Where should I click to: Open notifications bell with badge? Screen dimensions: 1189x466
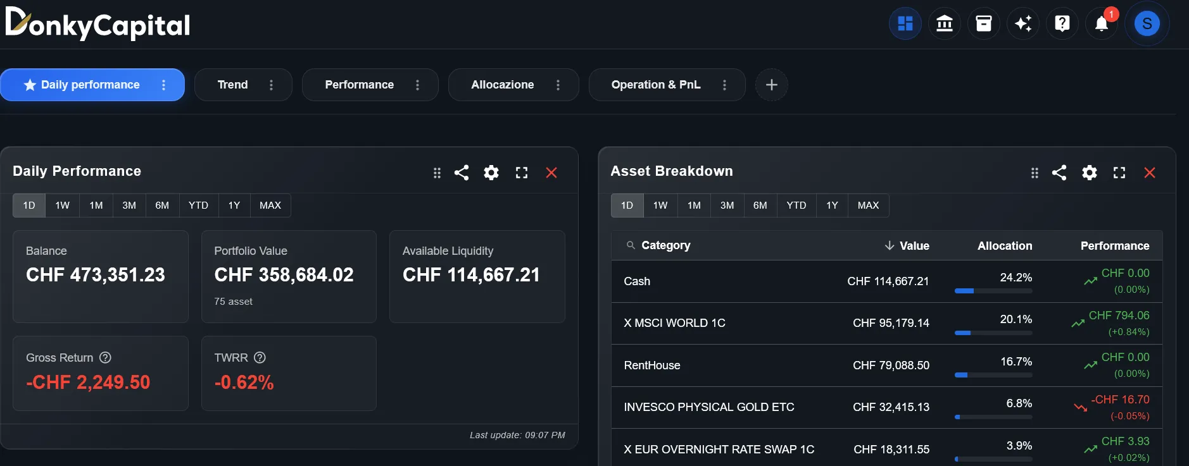(1102, 24)
